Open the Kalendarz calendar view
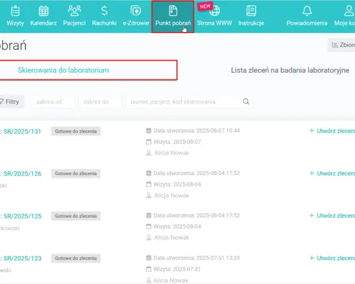This screenshot has height=284, width=355. tap(43, 17)
